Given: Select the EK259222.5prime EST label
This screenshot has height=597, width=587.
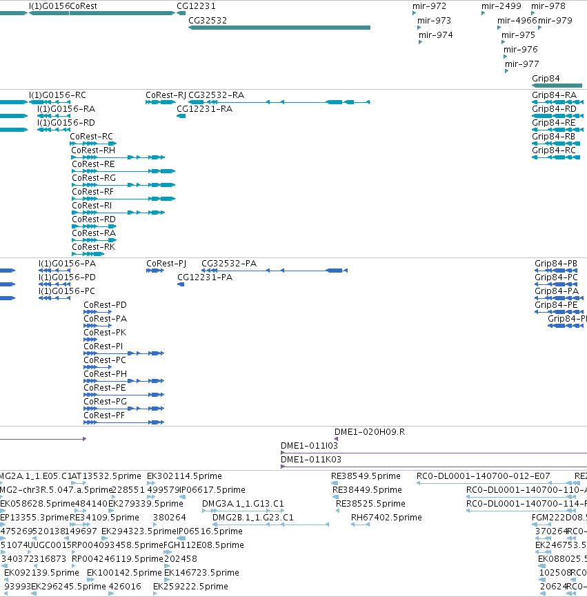Looking at the screenshot, I should tap(190, 587).
